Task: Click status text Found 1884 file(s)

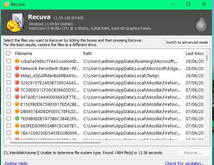Action: coord(118,153)
